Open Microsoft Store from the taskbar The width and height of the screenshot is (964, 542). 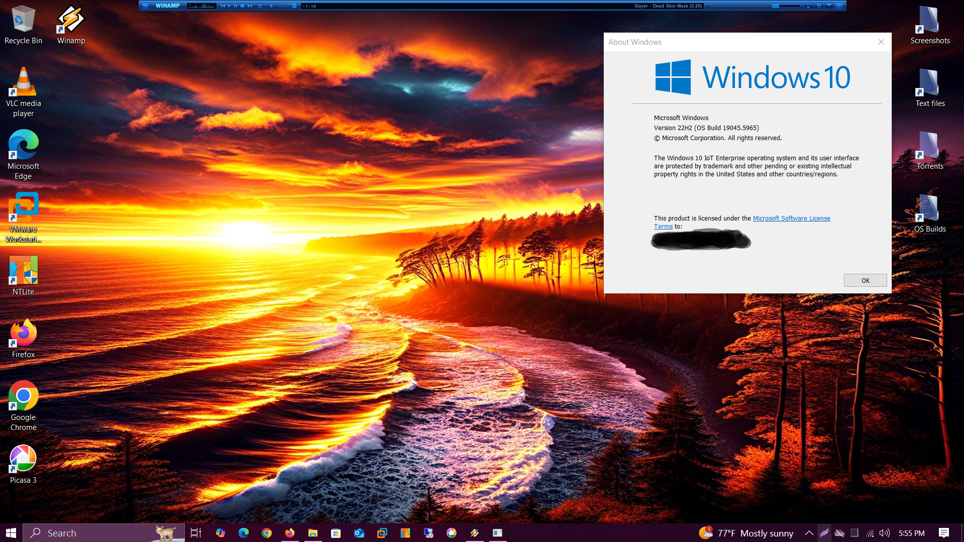coord(336,533)
